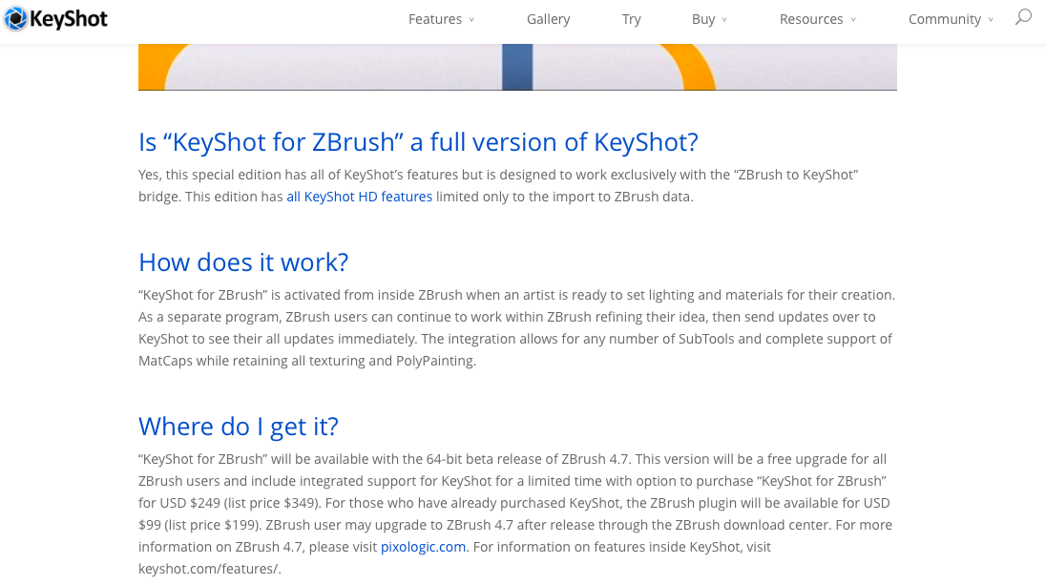1046x585 pixels.
Task: Click the "How does it work?" heading
Action: (x=243, y=262)
